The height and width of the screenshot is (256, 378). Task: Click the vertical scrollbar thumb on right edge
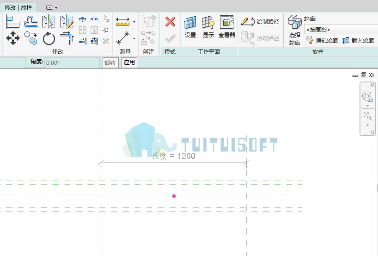[377, 187]
